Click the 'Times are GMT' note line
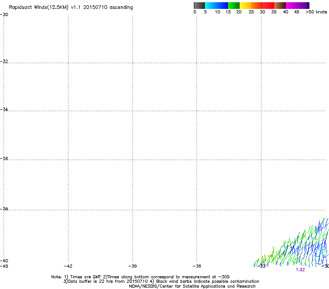This screenshot has width=329, height=289. pyautogui.click(x=140, y=277)
